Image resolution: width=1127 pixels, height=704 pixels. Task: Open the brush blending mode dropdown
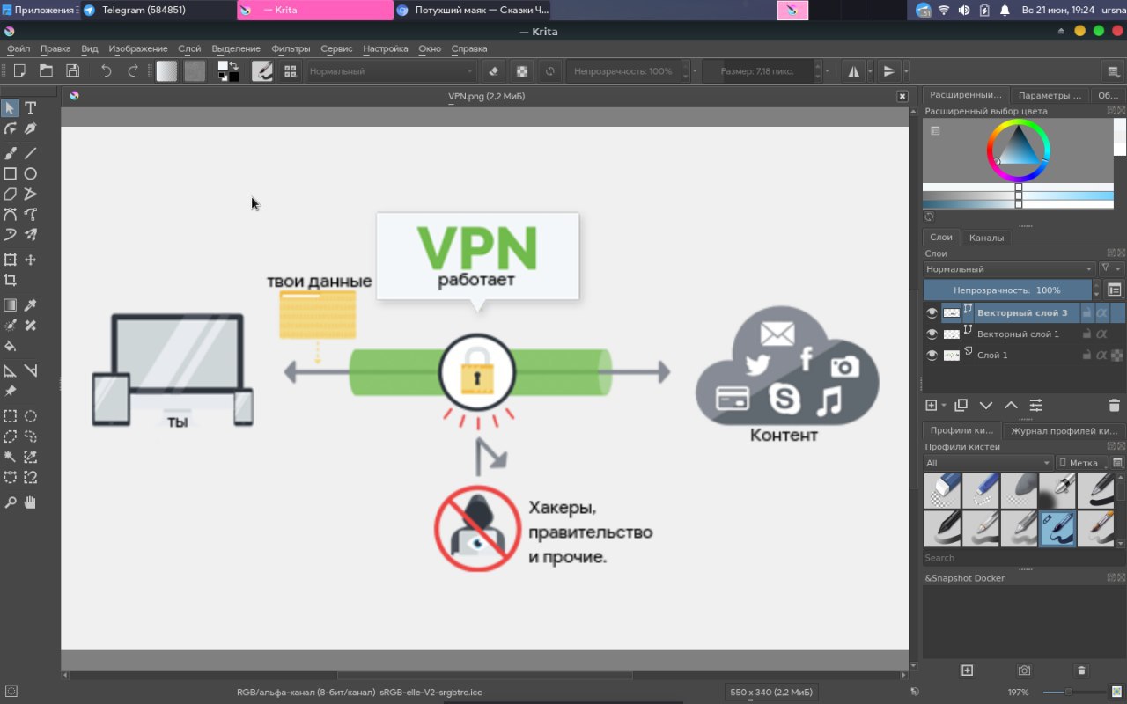tap(391, 71)
